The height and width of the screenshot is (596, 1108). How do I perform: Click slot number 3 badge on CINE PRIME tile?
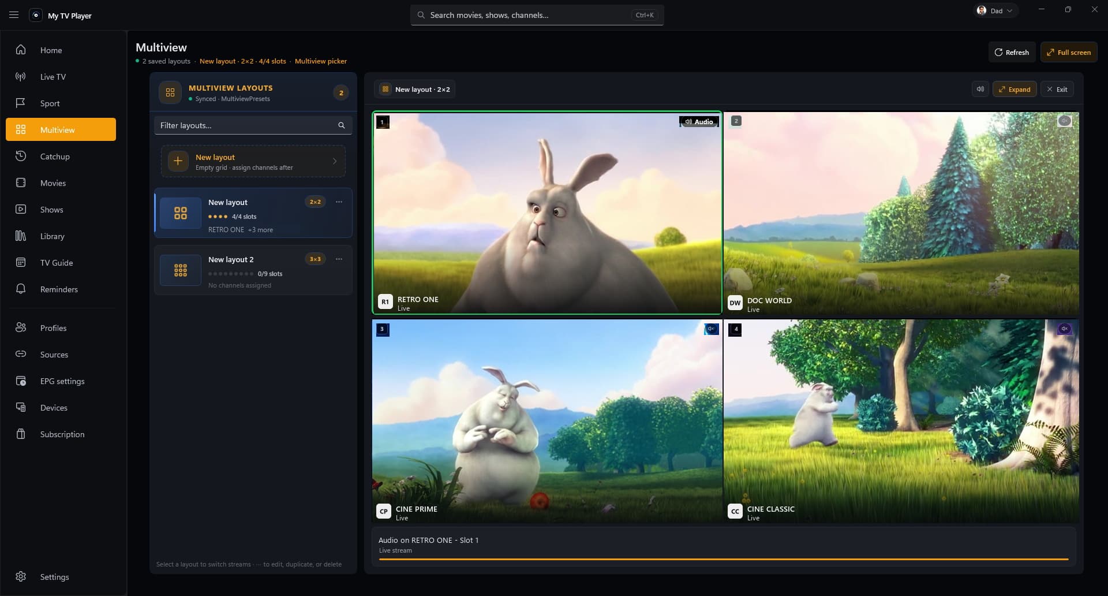pyautogui.click(x=382, y=330)
